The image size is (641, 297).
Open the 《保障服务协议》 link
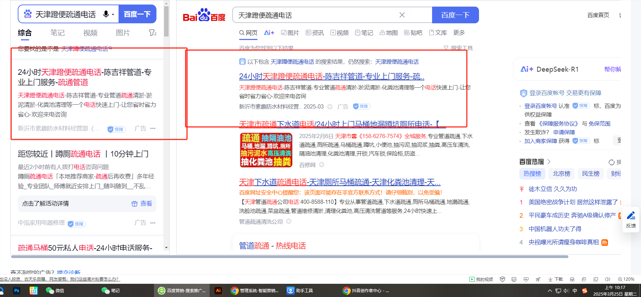click(558, 123)
